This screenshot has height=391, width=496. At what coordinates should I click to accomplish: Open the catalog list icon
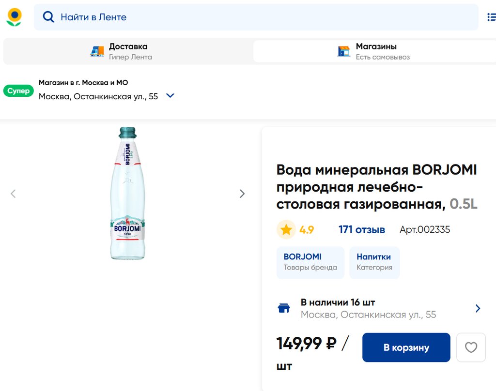click(x=491, y=17)
